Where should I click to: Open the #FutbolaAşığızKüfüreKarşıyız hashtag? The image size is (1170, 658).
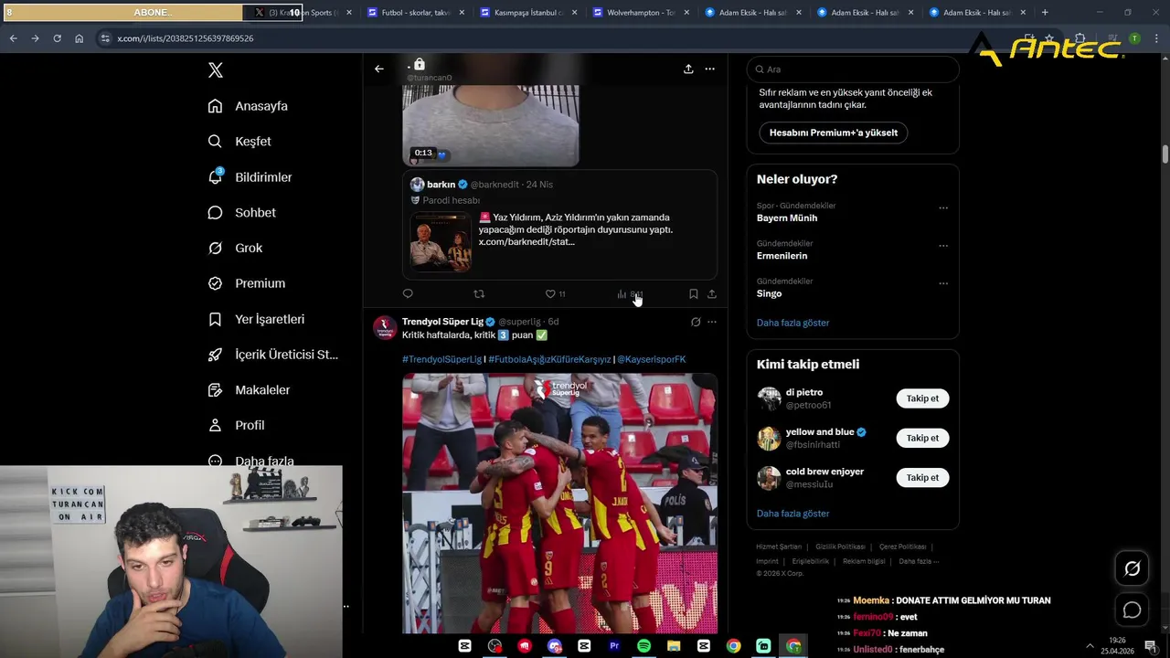[549, 359]
